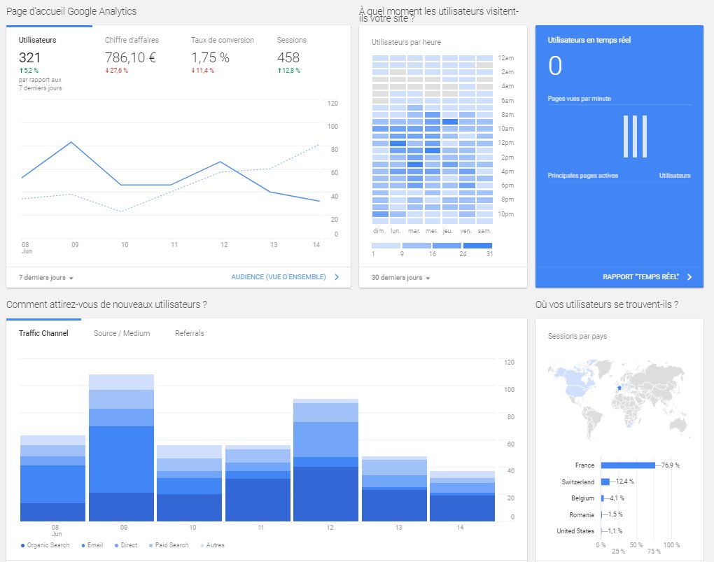Click the chevron beside RAPPORT "TEMPS RÉEL"
714x562 pixels.
click(x=689, y=277)
